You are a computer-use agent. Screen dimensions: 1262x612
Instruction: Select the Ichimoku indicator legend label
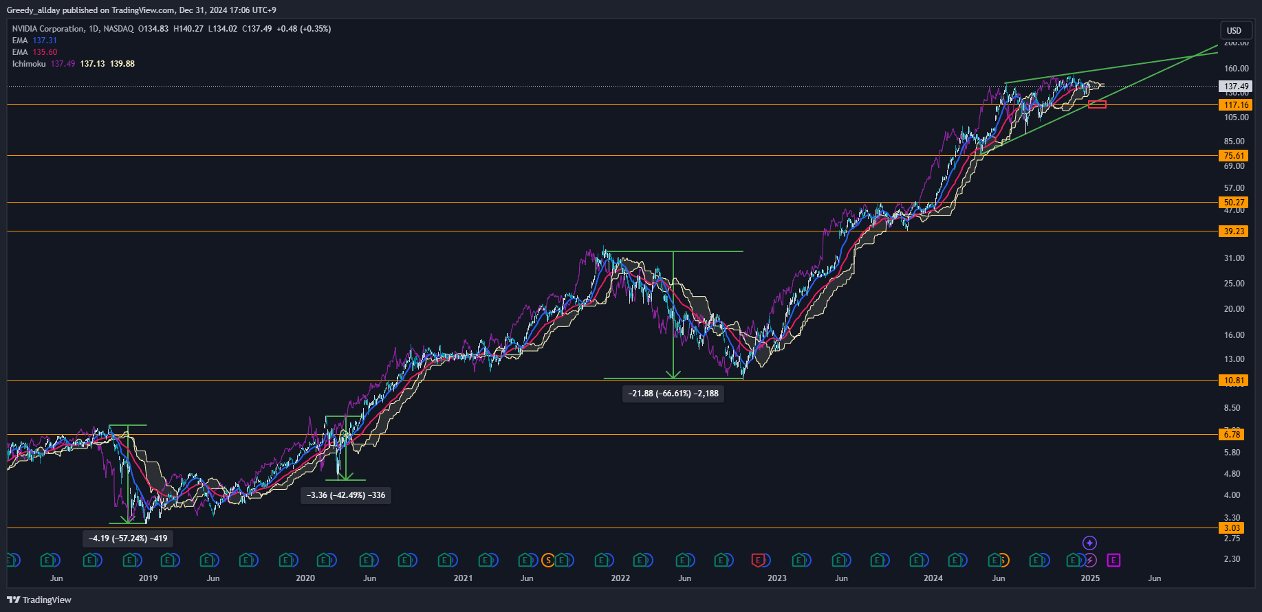(29, 64)
